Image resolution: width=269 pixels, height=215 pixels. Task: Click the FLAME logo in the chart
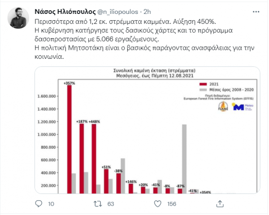pyautogui.click(x=223, y=106)
